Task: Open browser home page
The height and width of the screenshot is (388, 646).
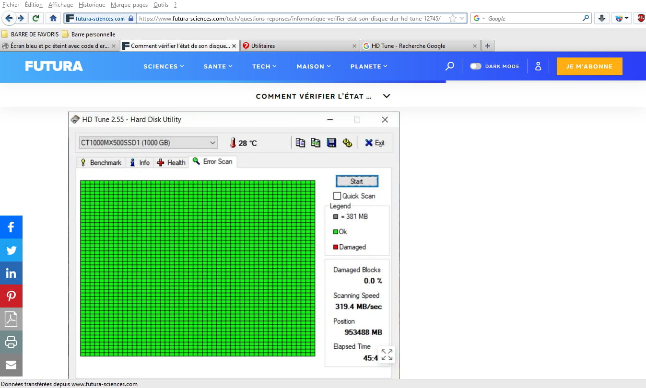Action: (x=53, y=18)
